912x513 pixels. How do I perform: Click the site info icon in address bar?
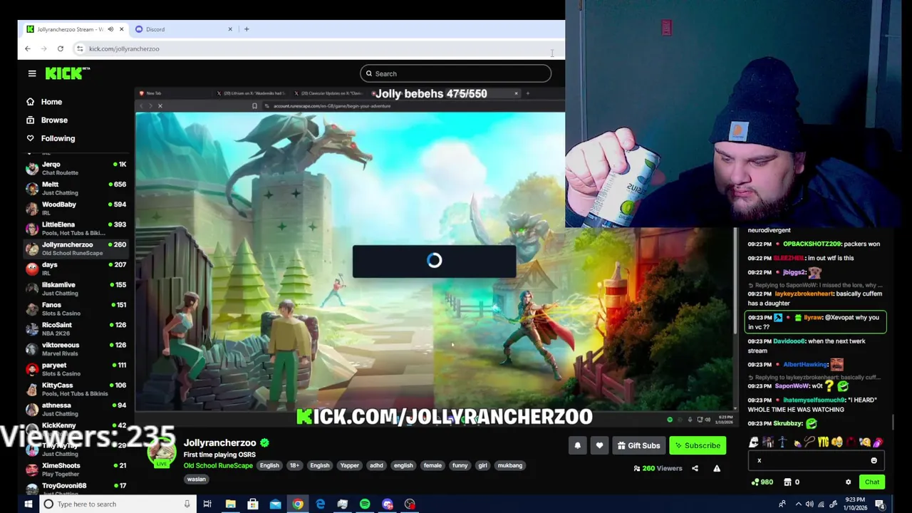point(80,48)
